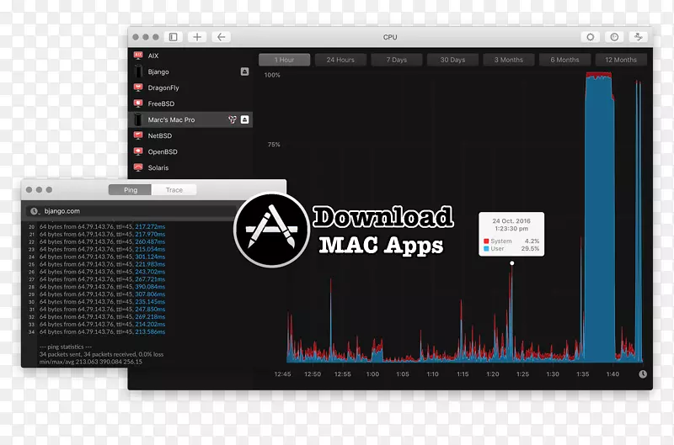Switch to the Trace tab
The width and height of the screenshot is (674, 445).
pyautogui.click(x=174, y=190)
